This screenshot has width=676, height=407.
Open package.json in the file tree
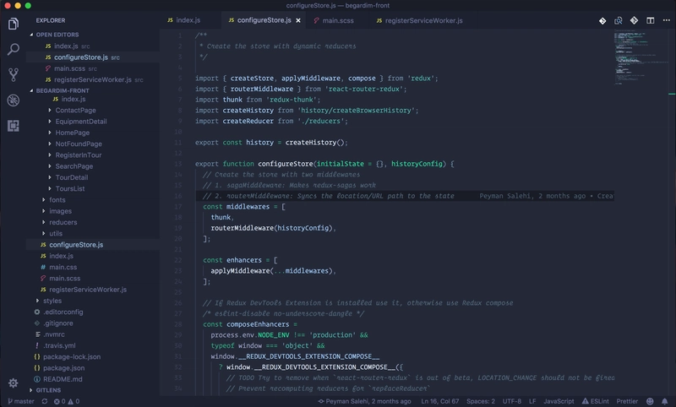pos(64,368)
